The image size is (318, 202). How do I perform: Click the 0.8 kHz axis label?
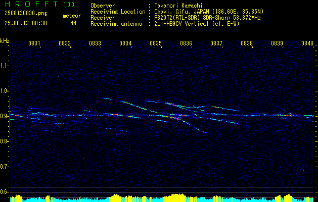coord(4,141)
